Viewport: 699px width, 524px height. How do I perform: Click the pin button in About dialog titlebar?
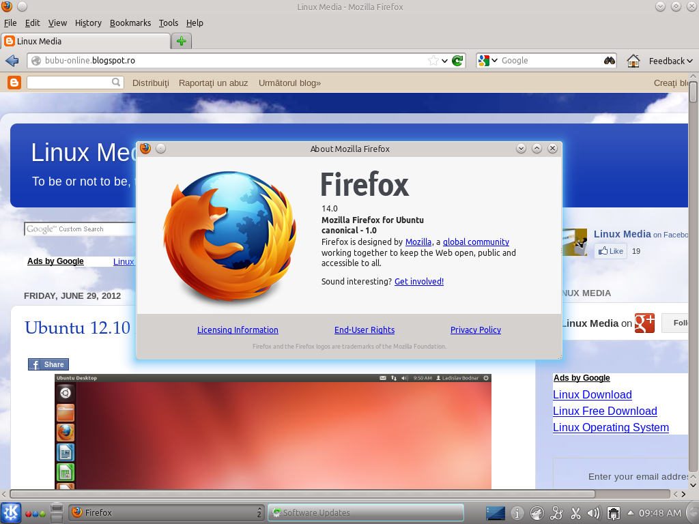coord(161,149)
